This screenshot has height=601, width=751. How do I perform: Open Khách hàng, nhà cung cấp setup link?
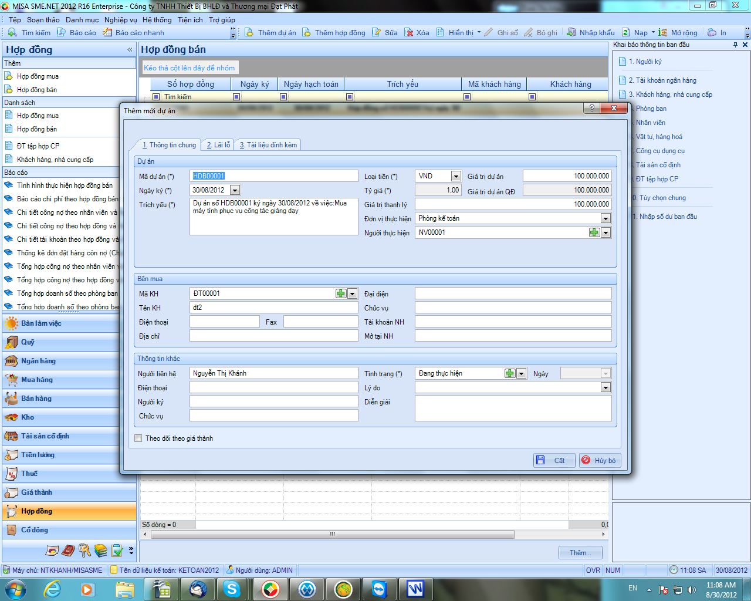670,94
